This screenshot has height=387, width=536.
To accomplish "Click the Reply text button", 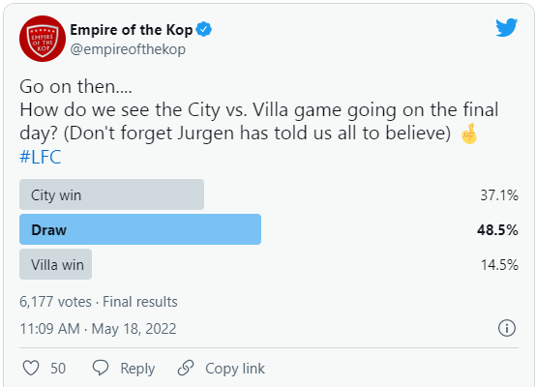I will pyautogui.click(x=137, y=369).
